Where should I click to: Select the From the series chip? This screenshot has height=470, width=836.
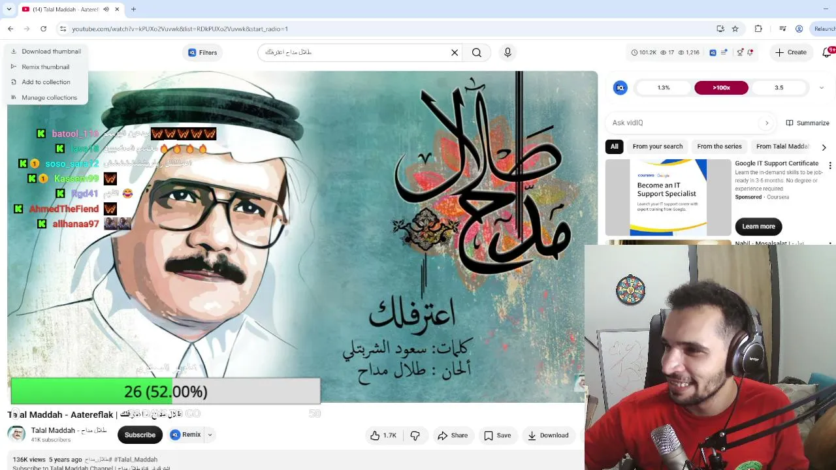click(720, 146)
